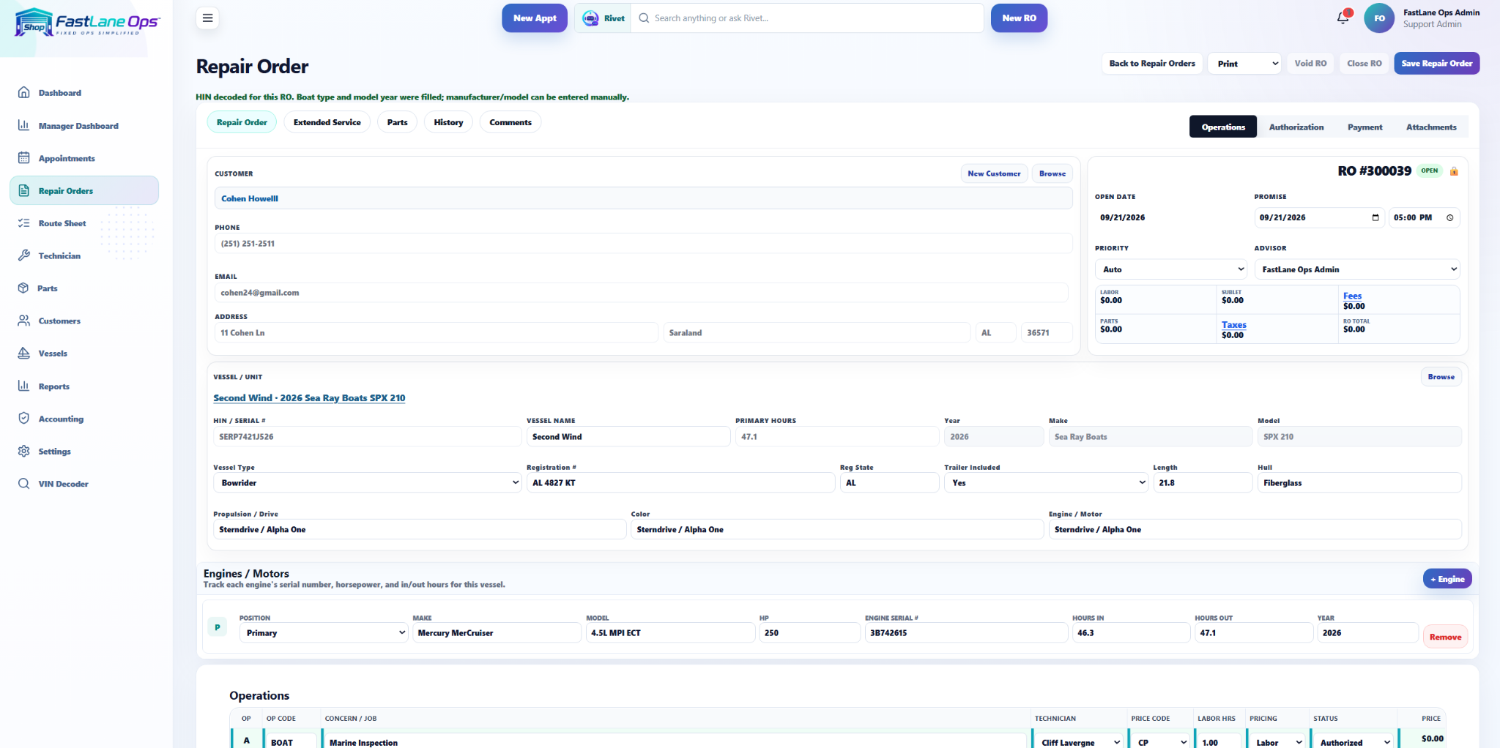Open the Taxes link
This screenshot has height=748, width=1500.
pyautogui.click(x=1233, y=325)
